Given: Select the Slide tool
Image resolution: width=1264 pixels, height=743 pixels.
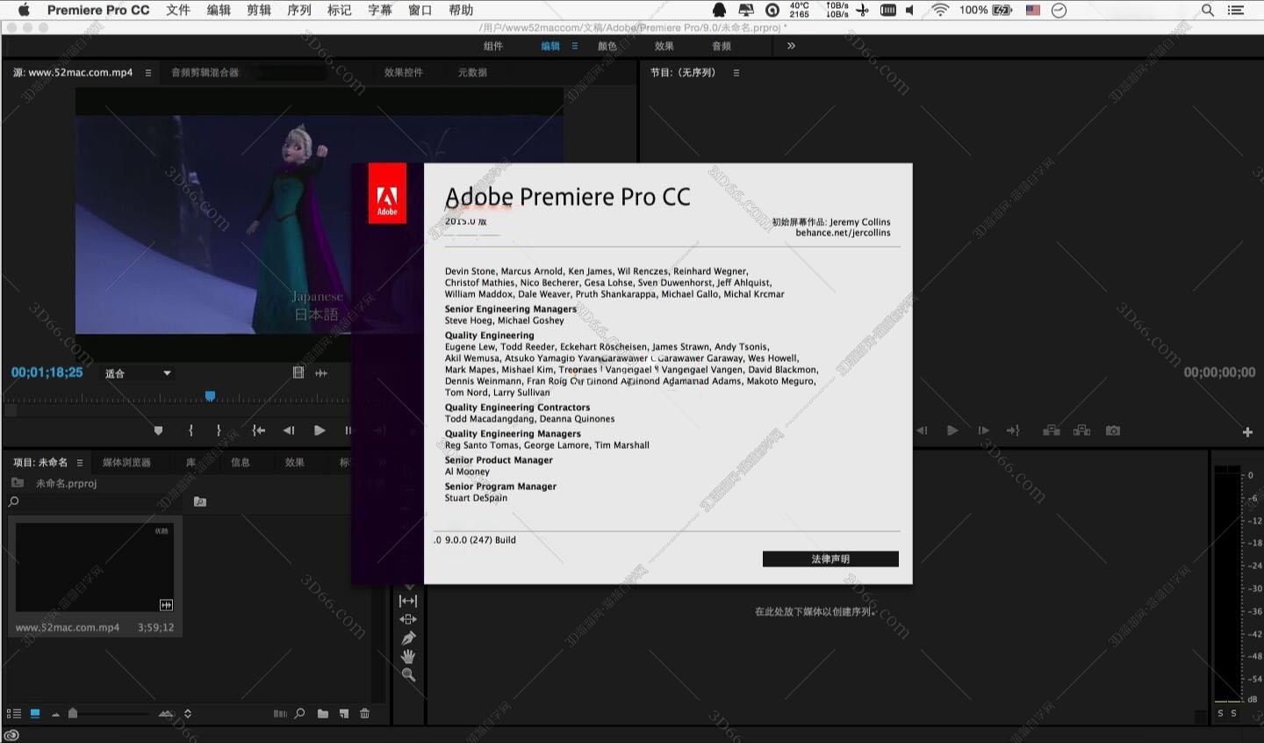Looking at the screenshot, I should tap(408, 619).
